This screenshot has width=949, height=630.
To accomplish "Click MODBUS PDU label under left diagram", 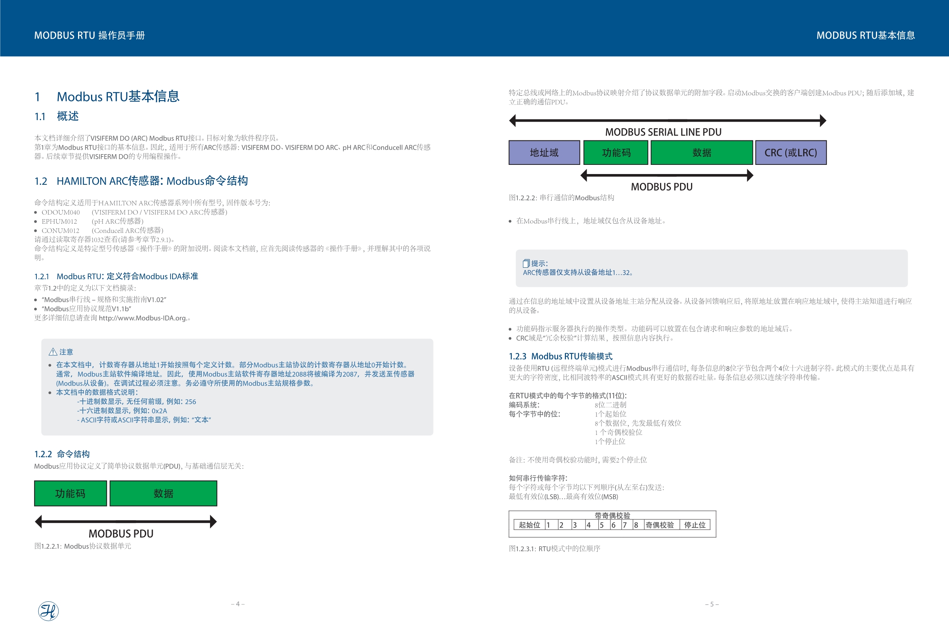I will coord(121,534).
